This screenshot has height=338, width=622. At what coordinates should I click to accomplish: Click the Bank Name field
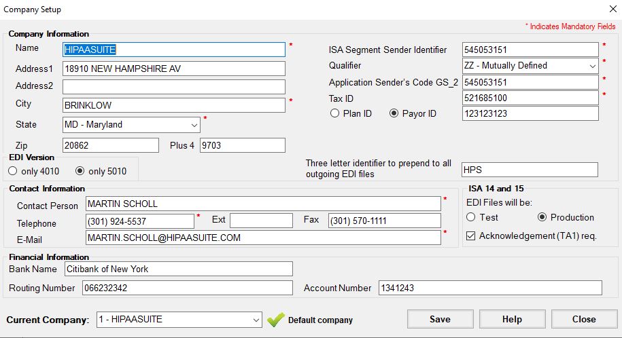tap(179, 269)
